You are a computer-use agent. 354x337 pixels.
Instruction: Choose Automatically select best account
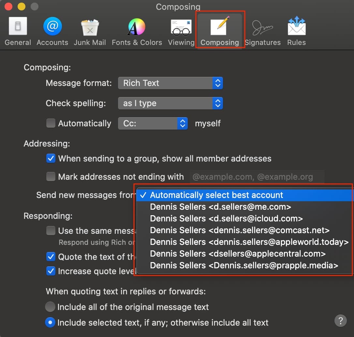tap(216, 195)
